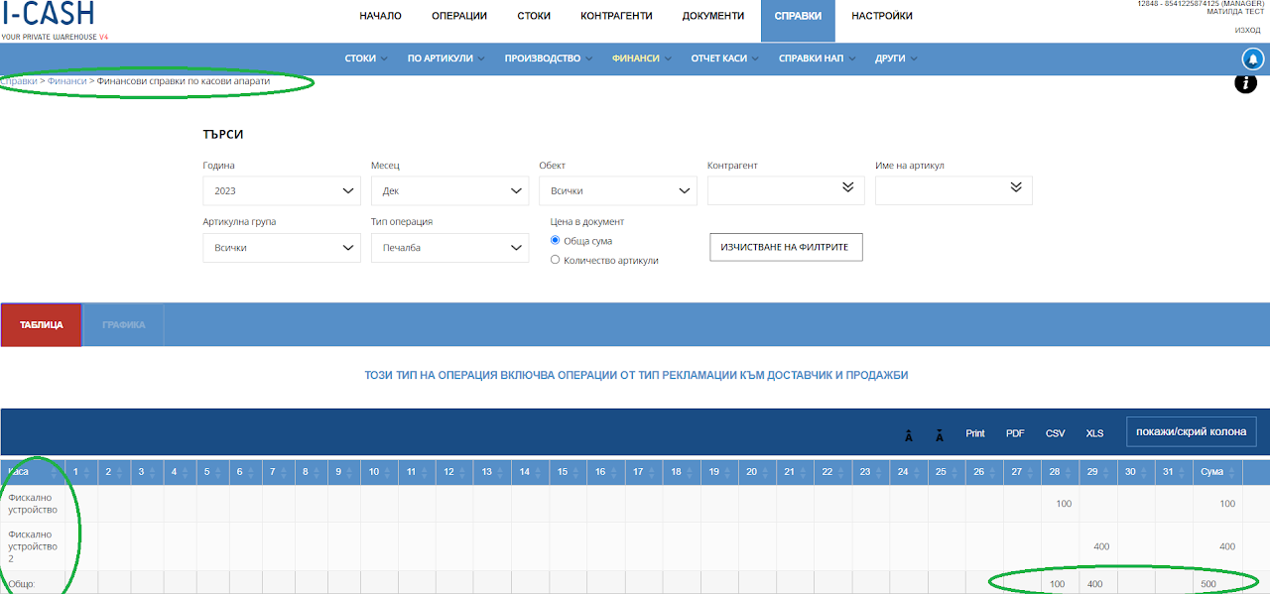Export the table as CSV
The image size is (1270, 594).
click(1055, 433)
